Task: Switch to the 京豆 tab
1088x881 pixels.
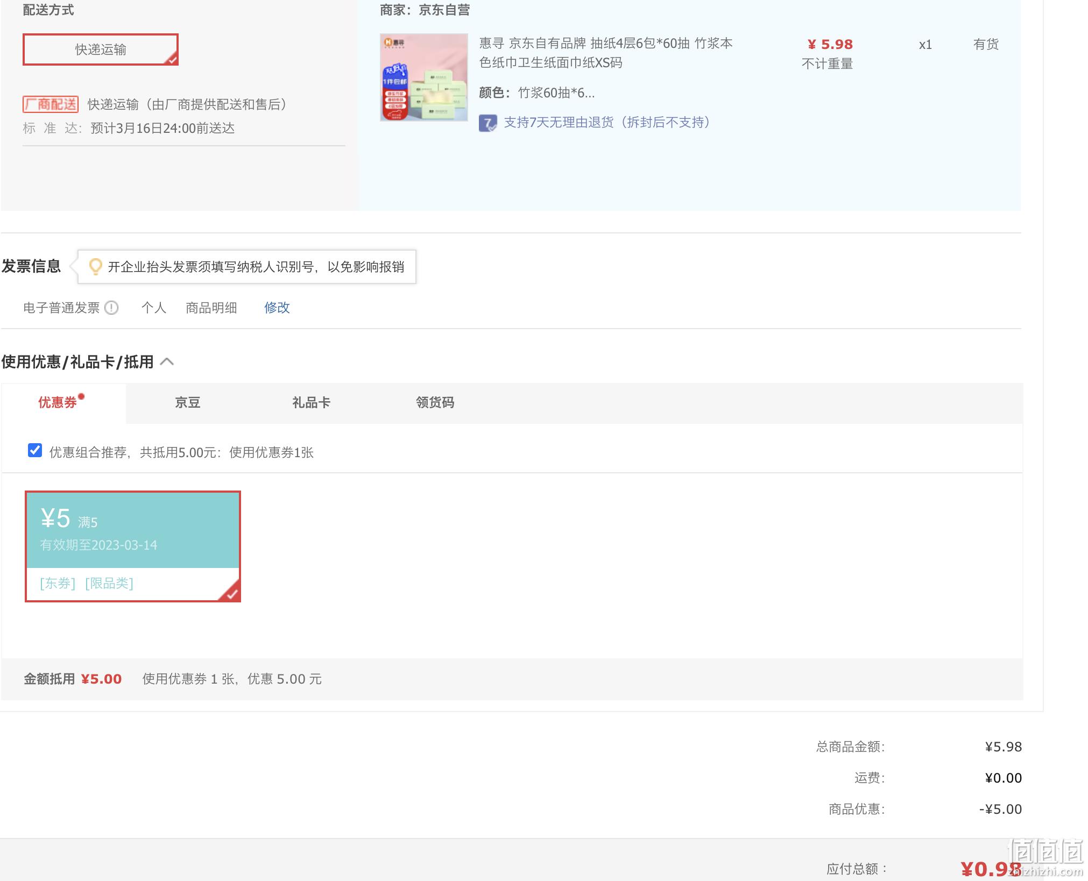Action: click(x=188, y=403)
